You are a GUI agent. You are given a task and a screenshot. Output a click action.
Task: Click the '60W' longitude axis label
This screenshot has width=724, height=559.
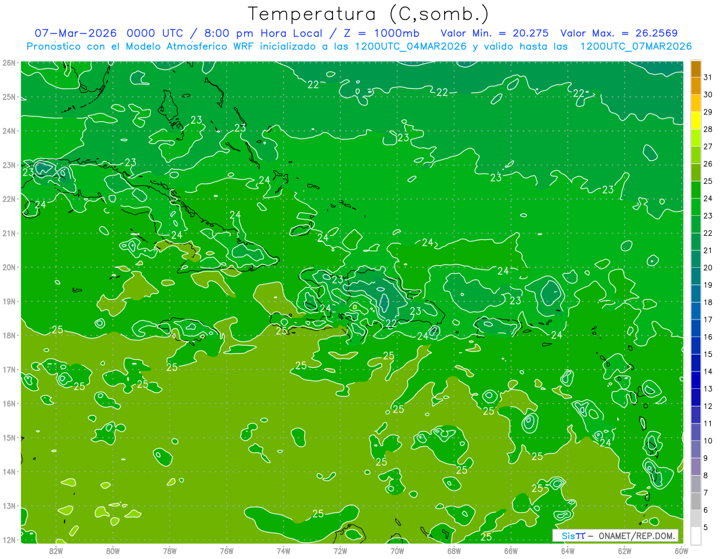681,551
